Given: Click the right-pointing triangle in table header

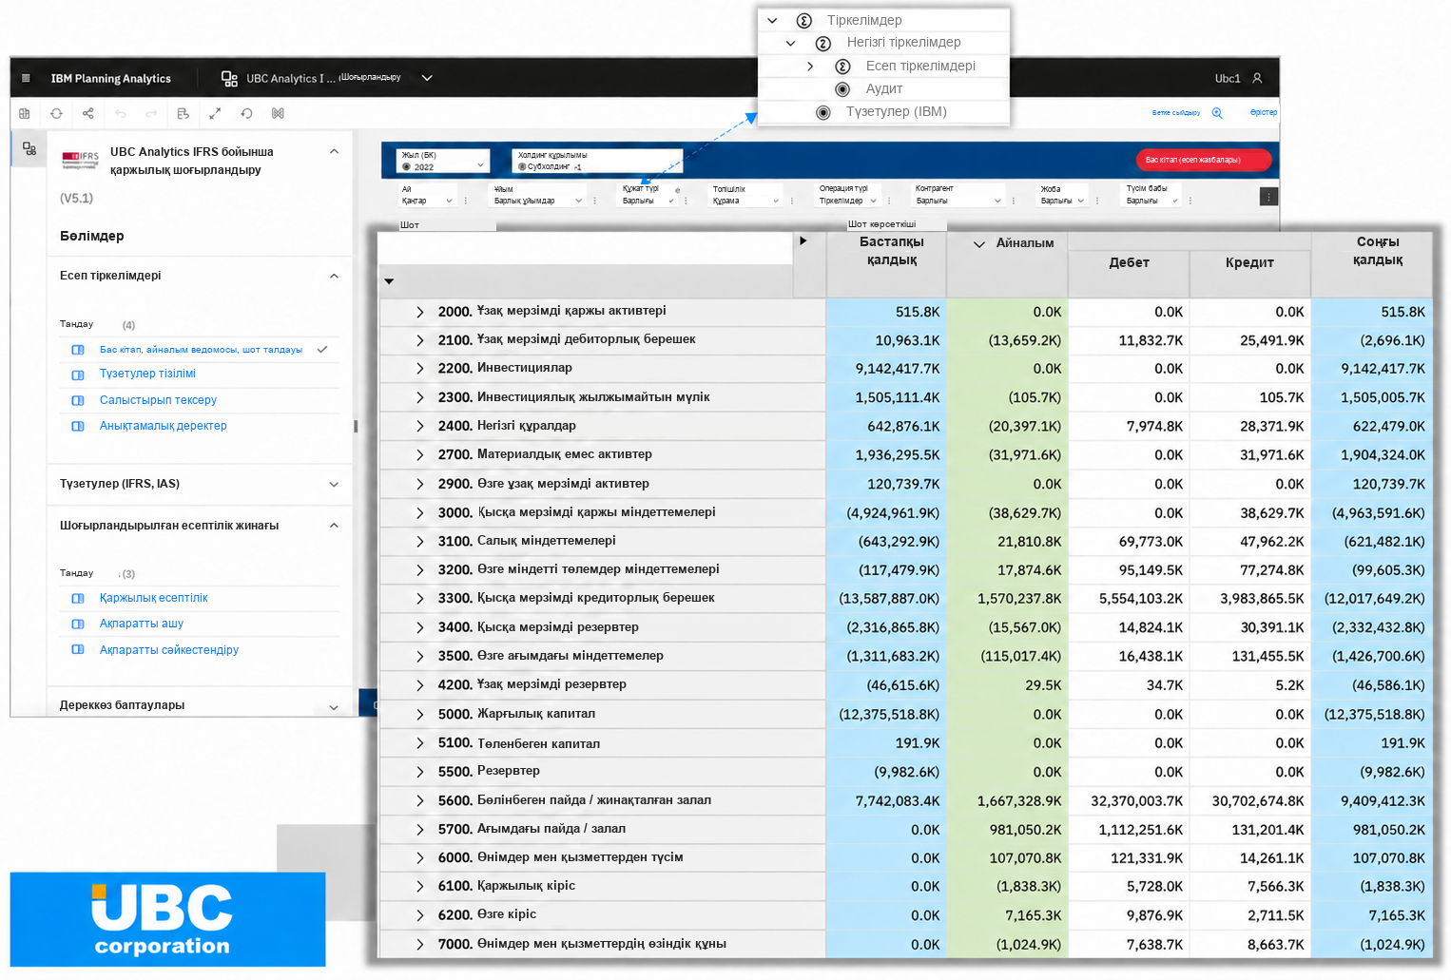Looking at the screenshot, I should coord(803,240).
